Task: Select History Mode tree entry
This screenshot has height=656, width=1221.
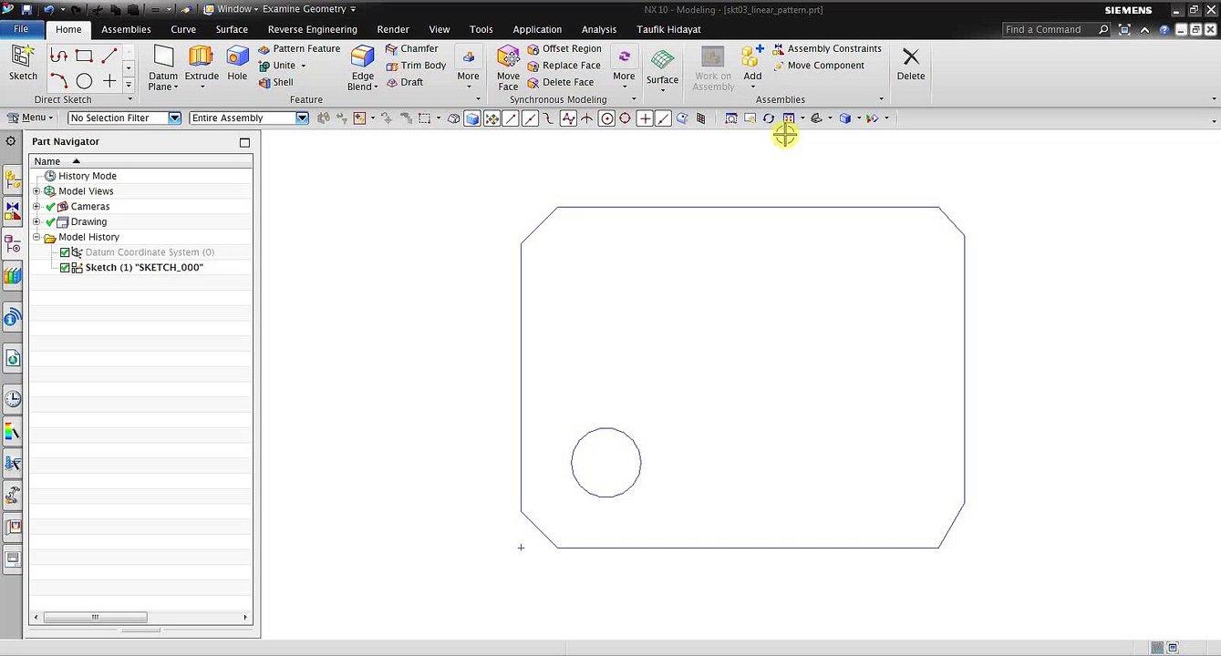Action: pyautogui.click(x=88, y=177)
